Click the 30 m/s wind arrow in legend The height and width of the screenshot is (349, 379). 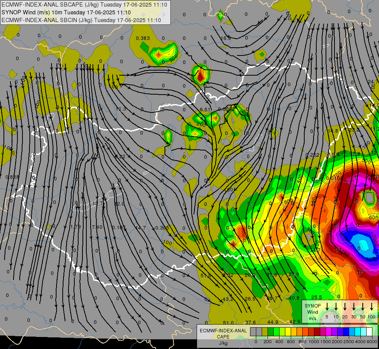354,307
